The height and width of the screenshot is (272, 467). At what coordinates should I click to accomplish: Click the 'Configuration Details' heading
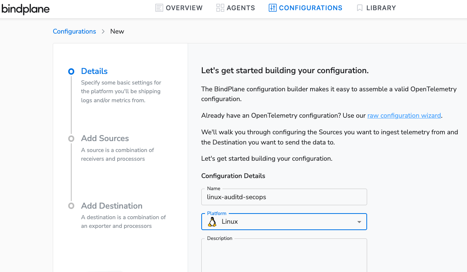(x=233, y=176)
